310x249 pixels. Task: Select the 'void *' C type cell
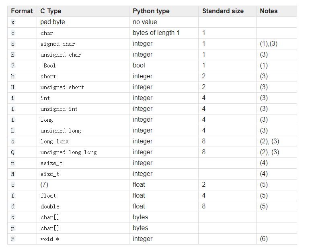pos(50,239)
